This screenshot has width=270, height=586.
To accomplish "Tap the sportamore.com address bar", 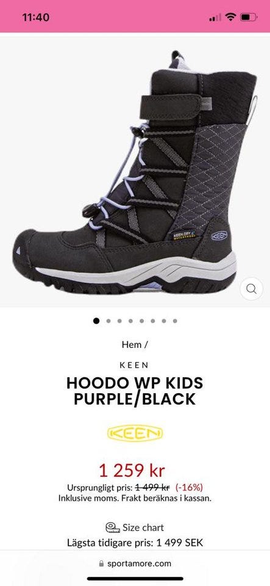I will [135, 563].
